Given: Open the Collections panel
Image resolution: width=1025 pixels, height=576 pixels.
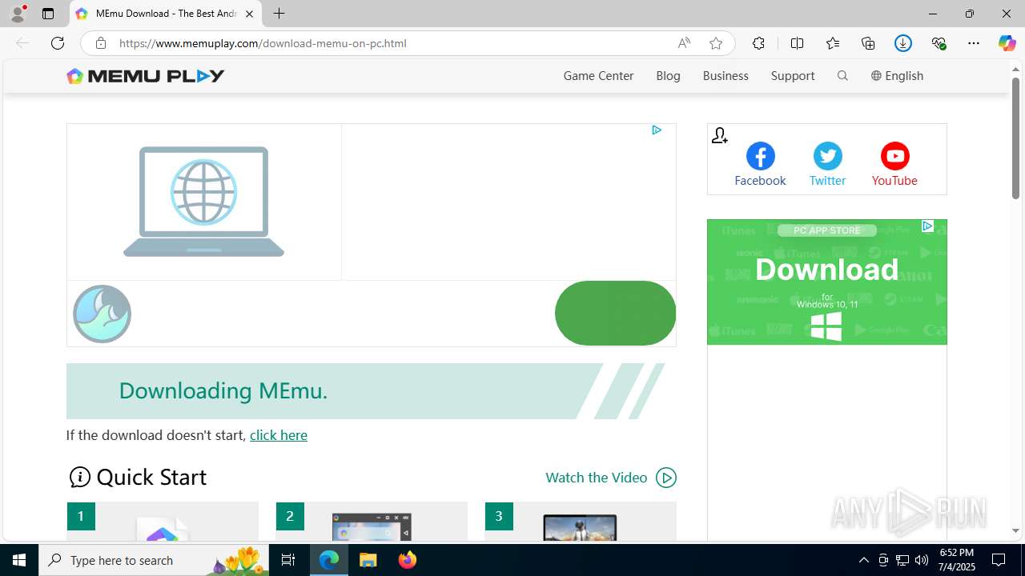Looking at the screenshot, I should tap(868, 43).
